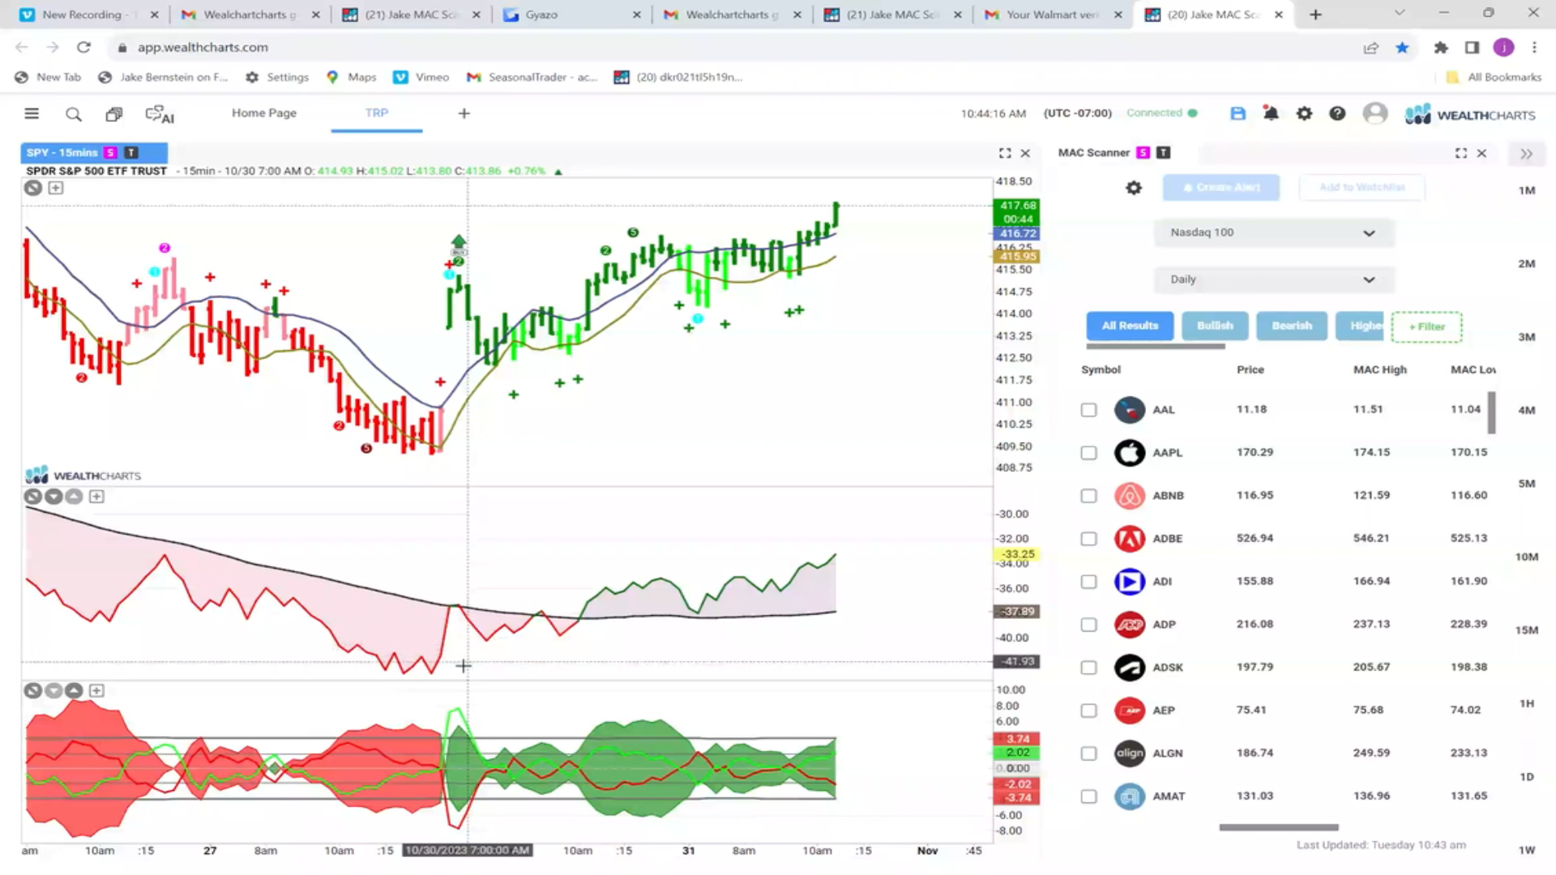Tick the ADBE row checkbox

pos(1088,539)
